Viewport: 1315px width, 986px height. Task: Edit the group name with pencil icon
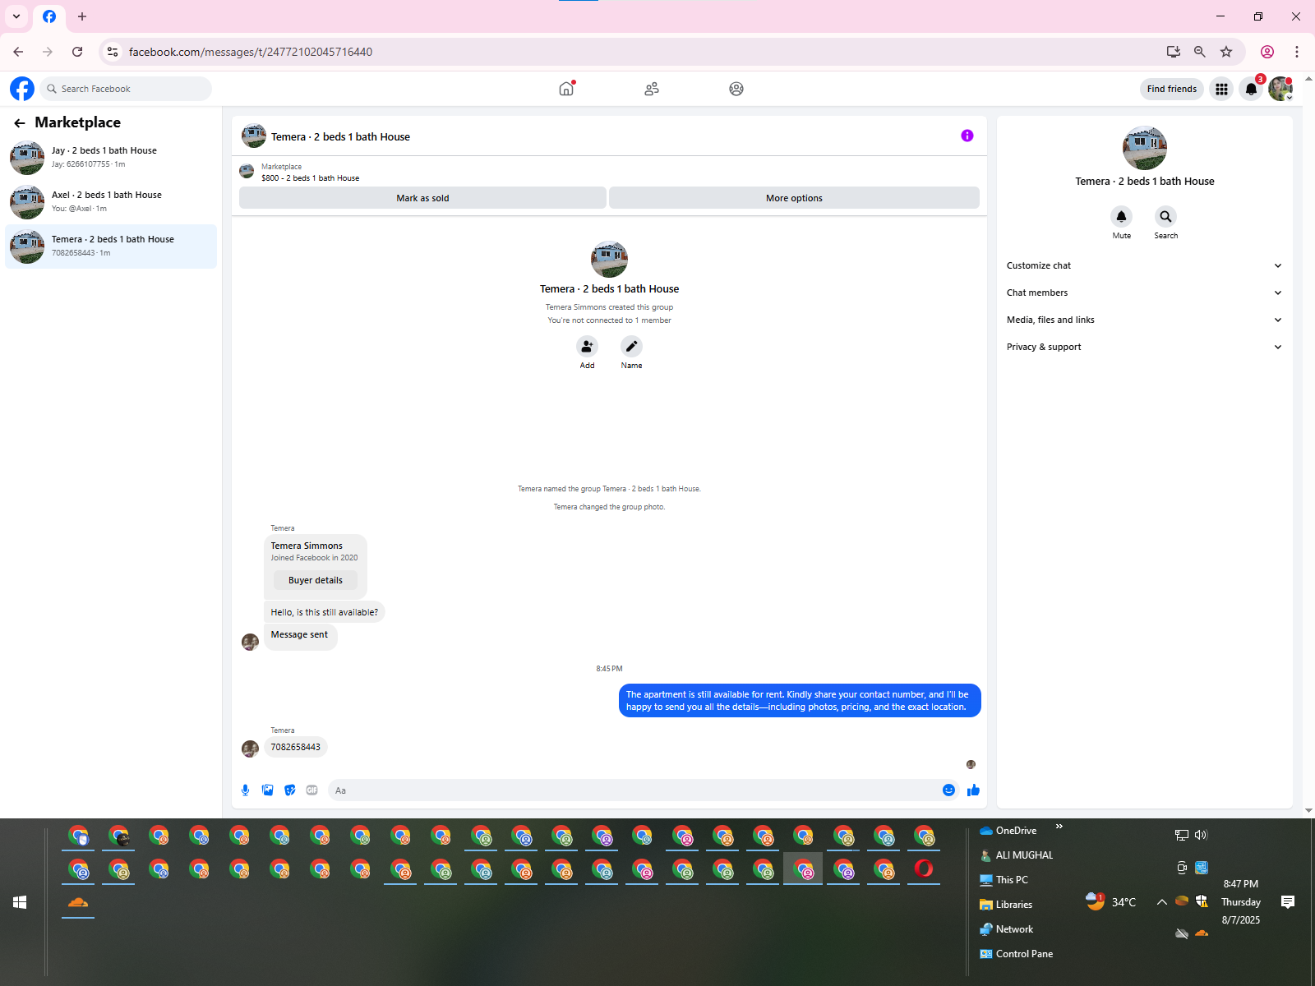[x=631, y=346]
